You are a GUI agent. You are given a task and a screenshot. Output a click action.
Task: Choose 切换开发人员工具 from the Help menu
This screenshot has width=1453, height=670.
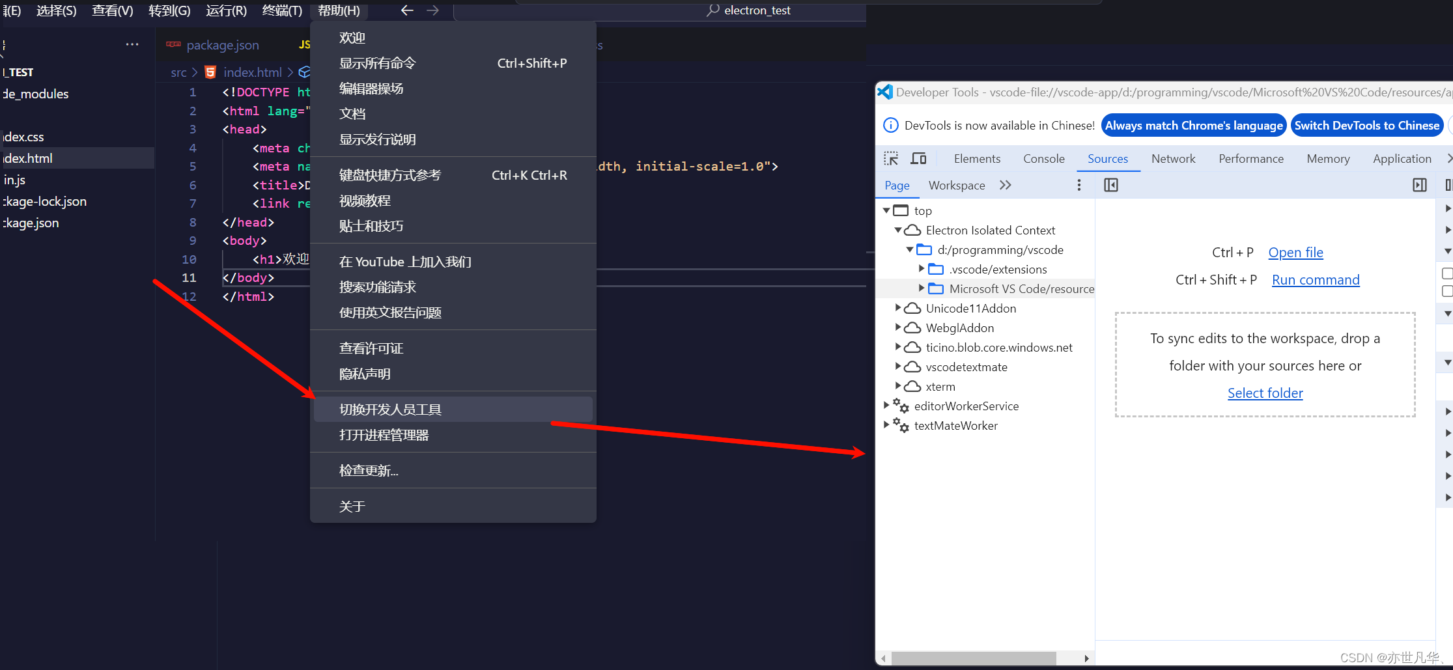click(x=453, y=410)
